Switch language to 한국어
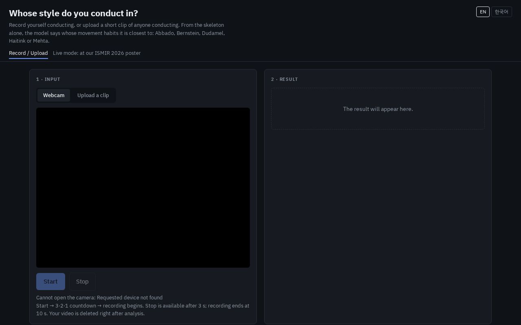This screenshot has width=521, height=325. tap(501, 12)
